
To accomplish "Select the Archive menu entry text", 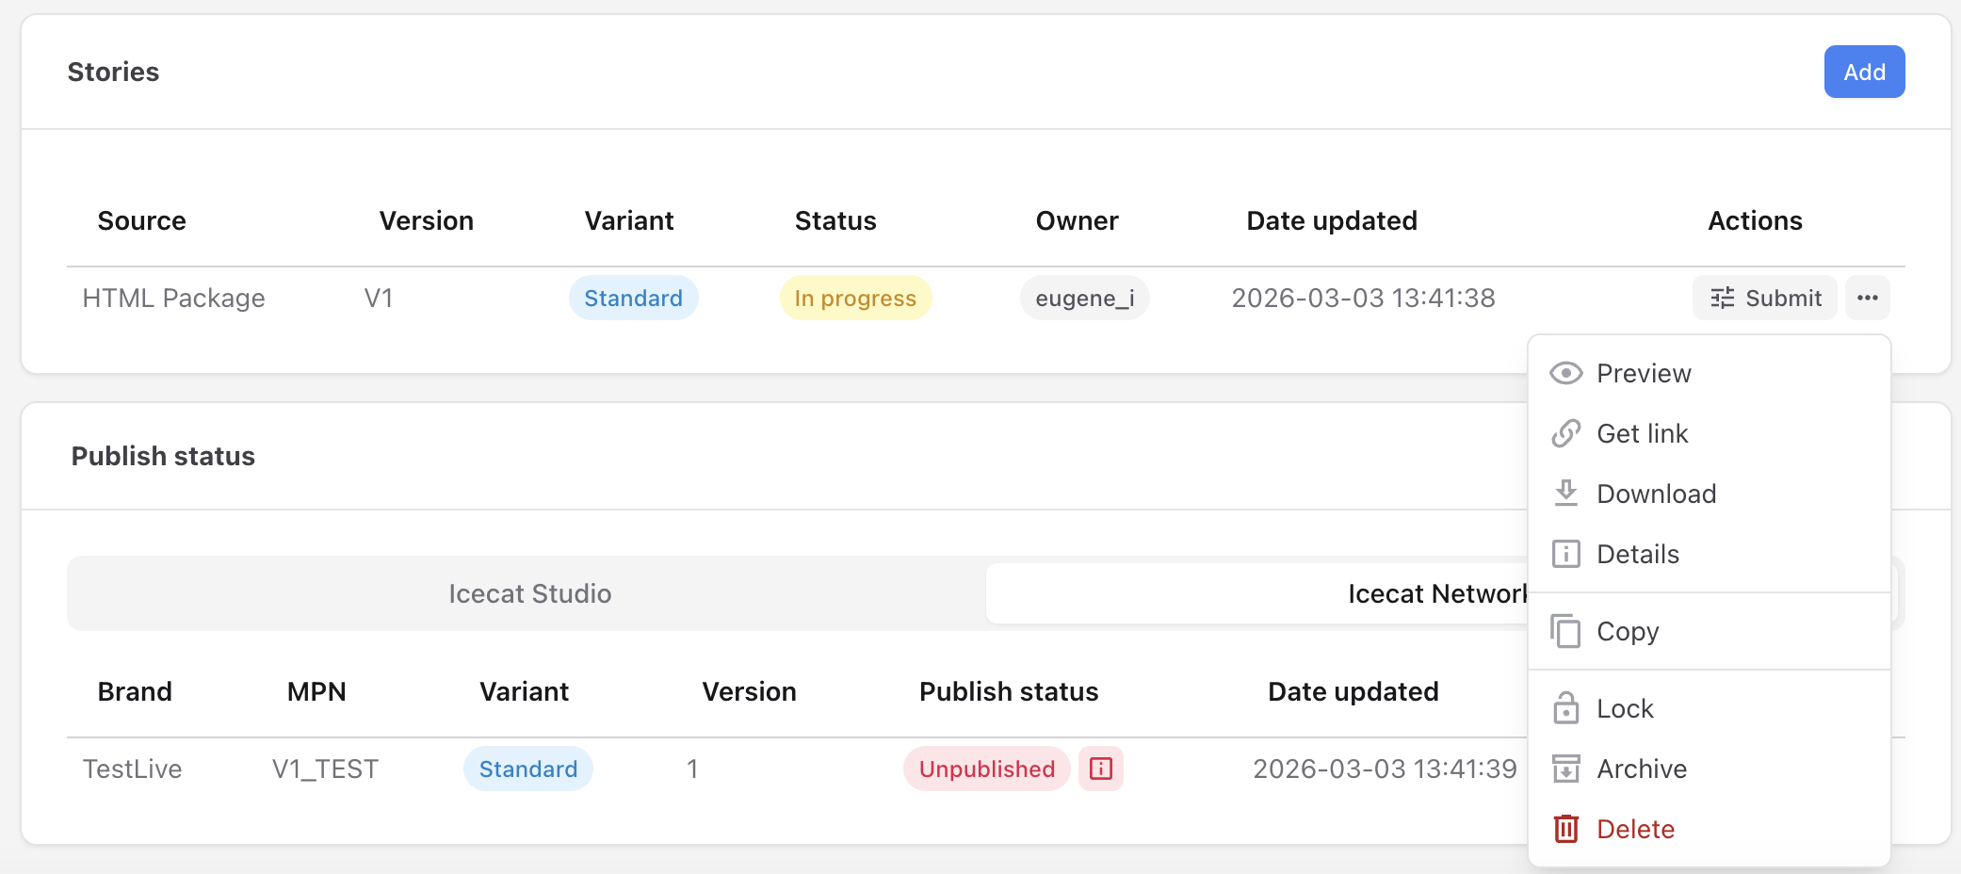I will pos(1641,769).
